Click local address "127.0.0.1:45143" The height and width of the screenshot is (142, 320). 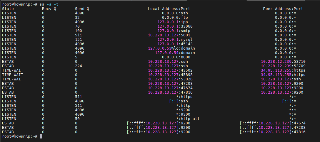click(x=175, y=44)
